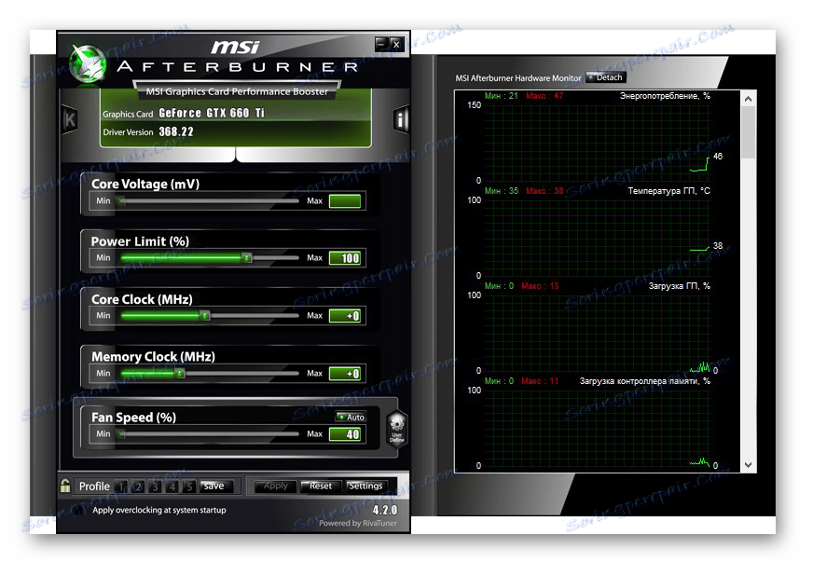Viewport: 813px width, 576px height.
Task: Click the Reset button
Action: [320, 486]
